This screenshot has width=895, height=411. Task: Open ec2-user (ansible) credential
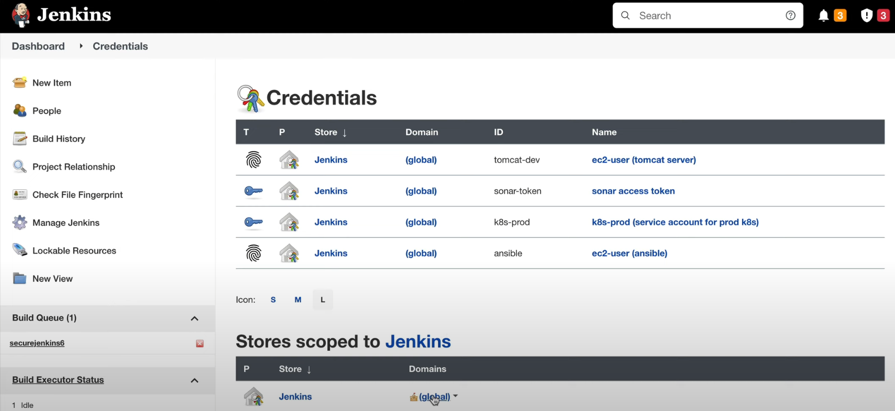[x=629, y=253]
